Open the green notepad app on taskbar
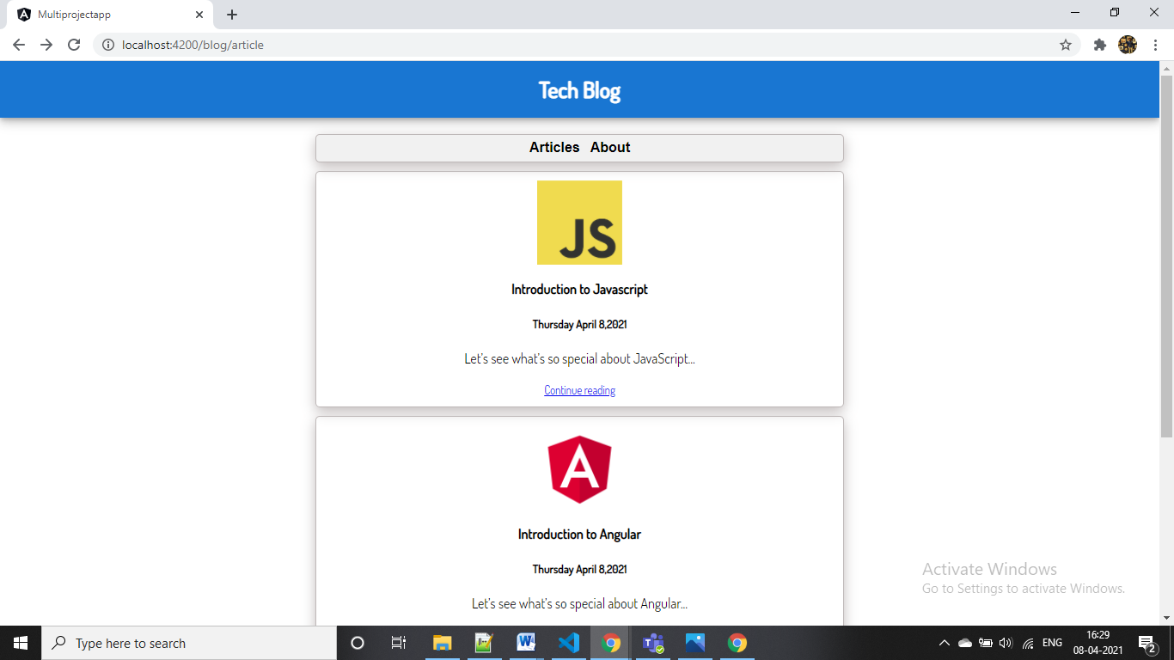The width and height of the screenshot is (1174, 660). (x=484, y=643)
